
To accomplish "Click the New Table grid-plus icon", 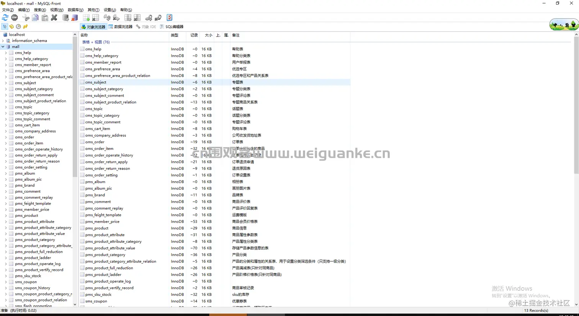I will pos(86,18).
